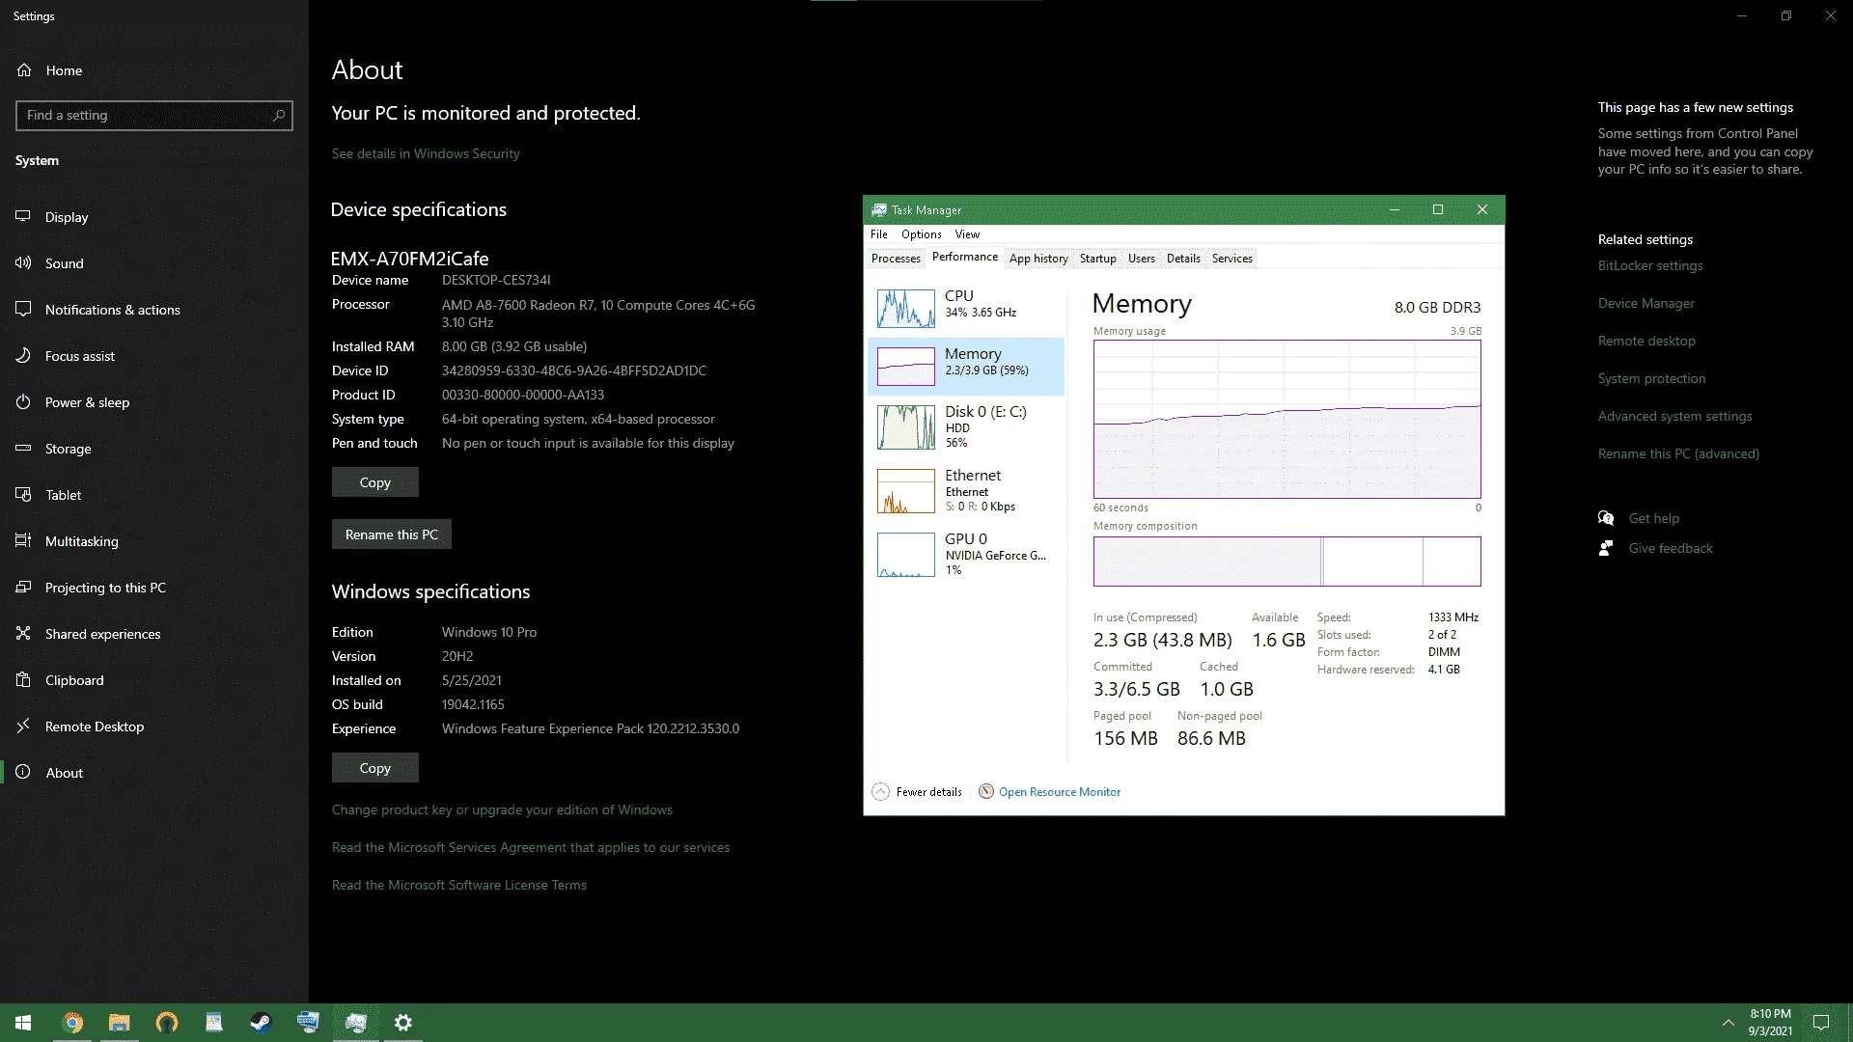The height and width of the screenshot is (1042, 1853).
Task: Switch to the Users tab
Action: pyautogui.click(x=1142, y=259)
